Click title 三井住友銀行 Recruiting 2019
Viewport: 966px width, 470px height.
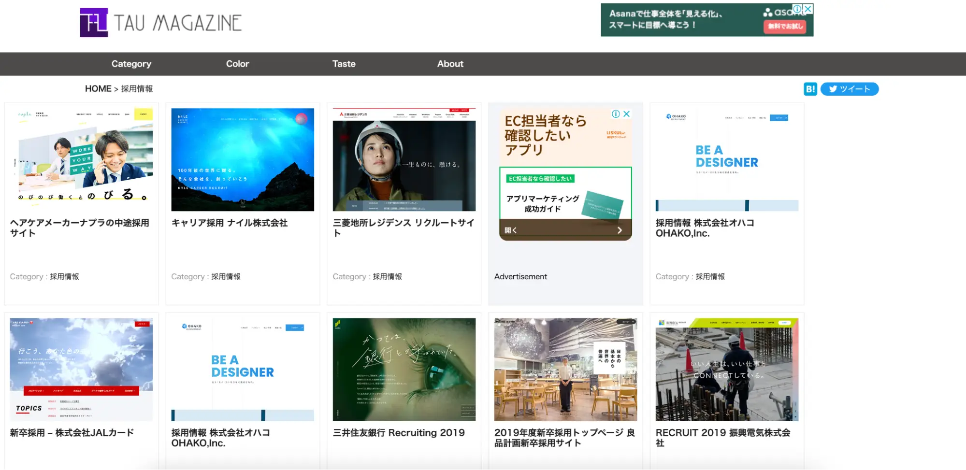[x=399, y=433]
